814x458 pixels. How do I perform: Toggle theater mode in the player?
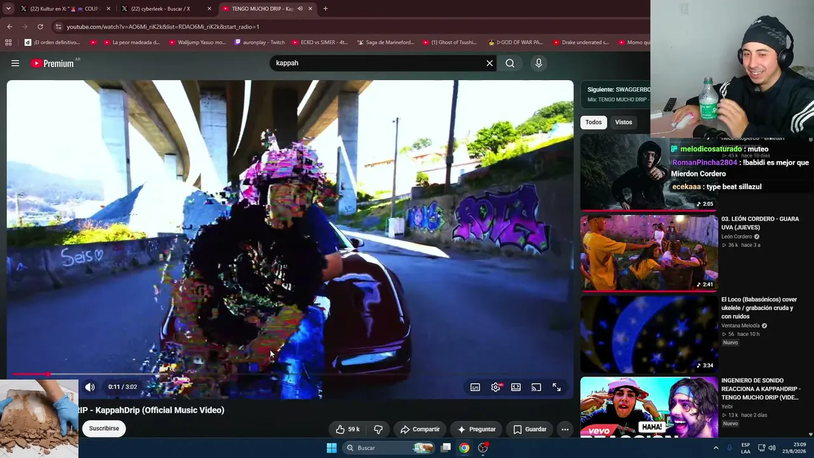516,387
